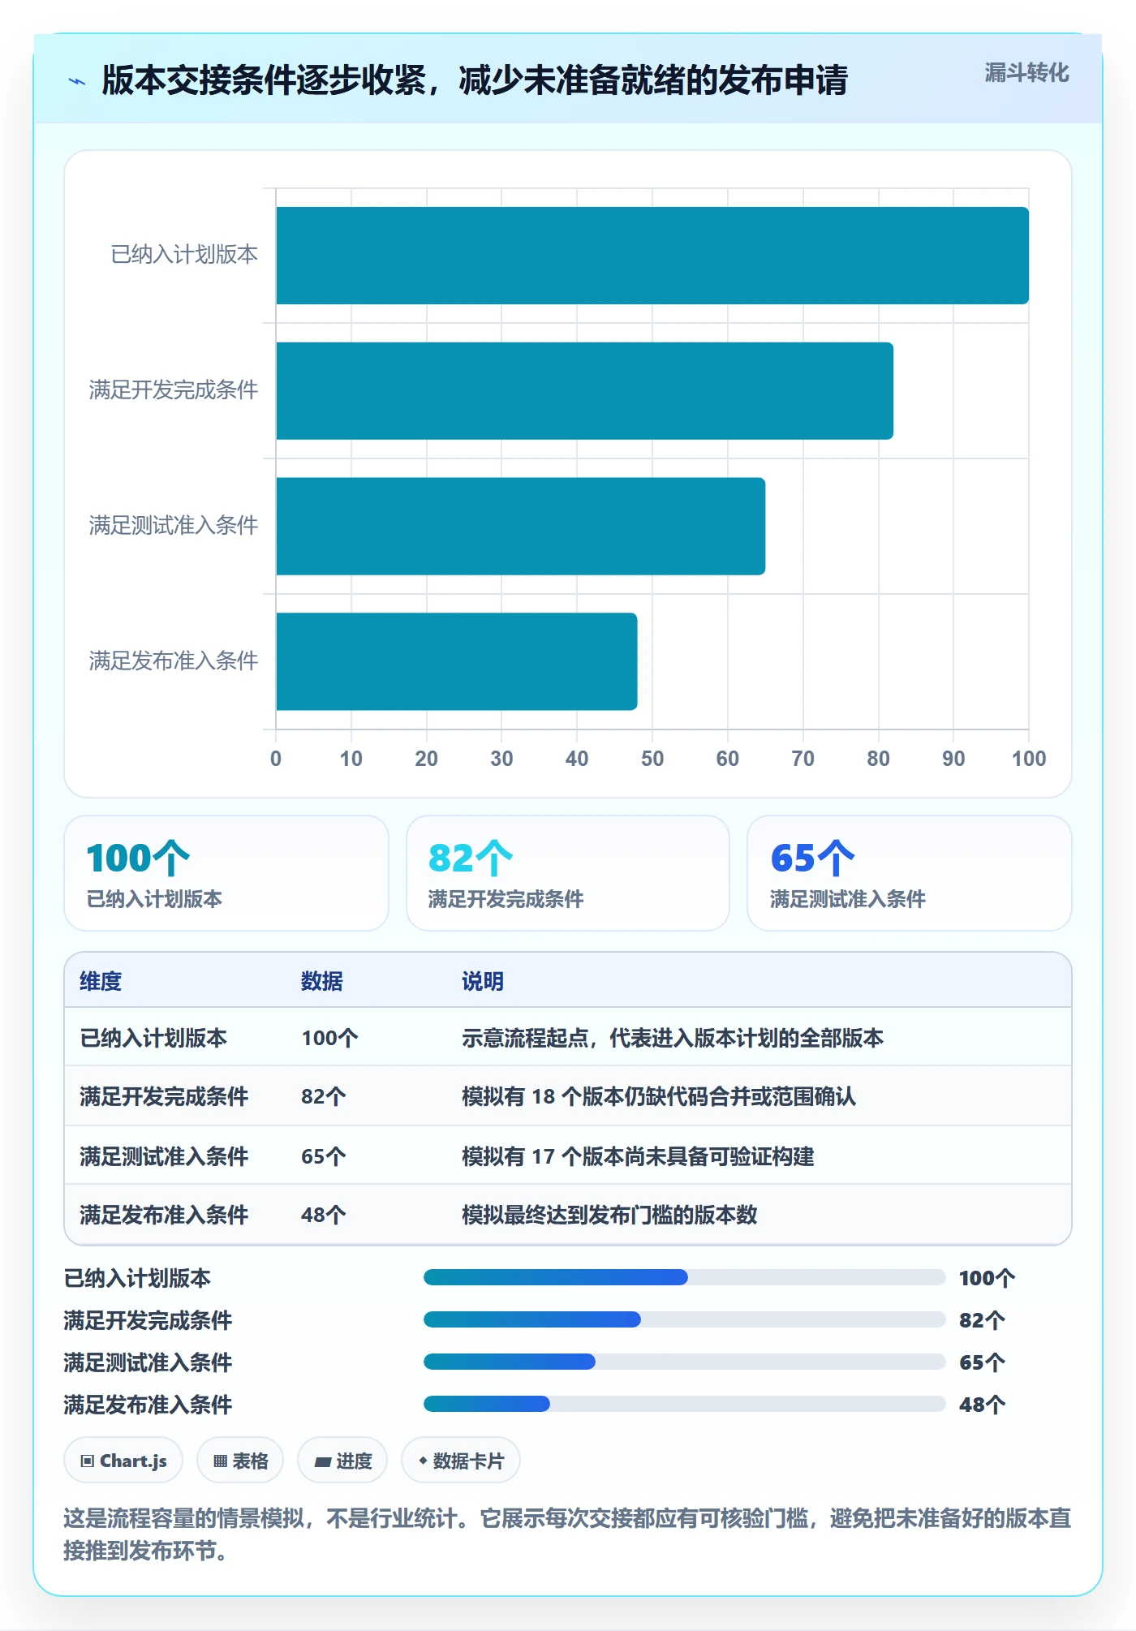The image size is (1136, 1631).
Task: Click table cell 已纳入计划版本
Action: [x=153, y=1038]
